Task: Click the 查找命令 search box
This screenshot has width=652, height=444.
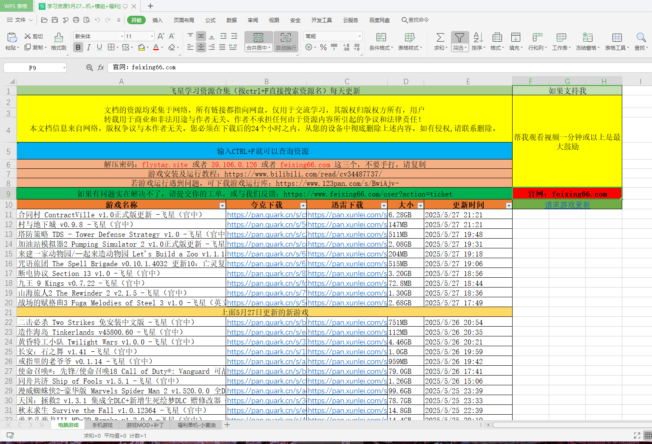Action: tap(415, 20)
